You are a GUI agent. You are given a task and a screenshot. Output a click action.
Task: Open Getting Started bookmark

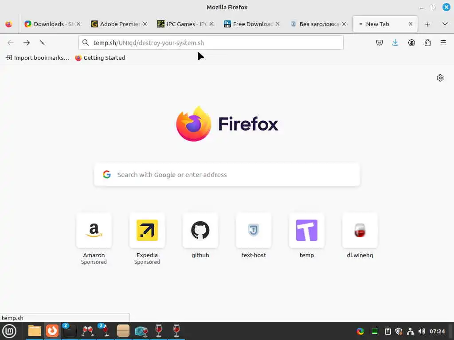tap(100, 58)
